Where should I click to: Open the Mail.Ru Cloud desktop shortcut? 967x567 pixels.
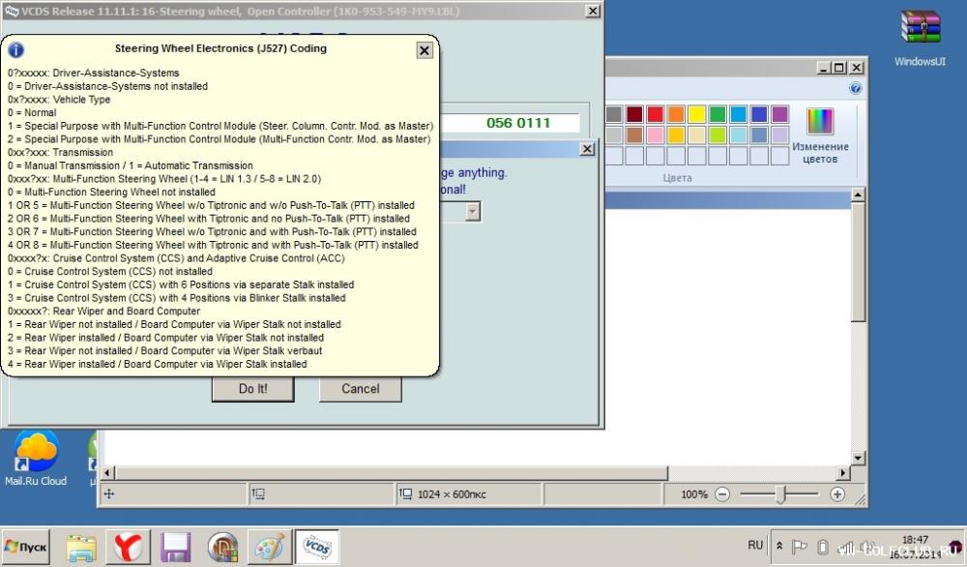coord(36,459)
